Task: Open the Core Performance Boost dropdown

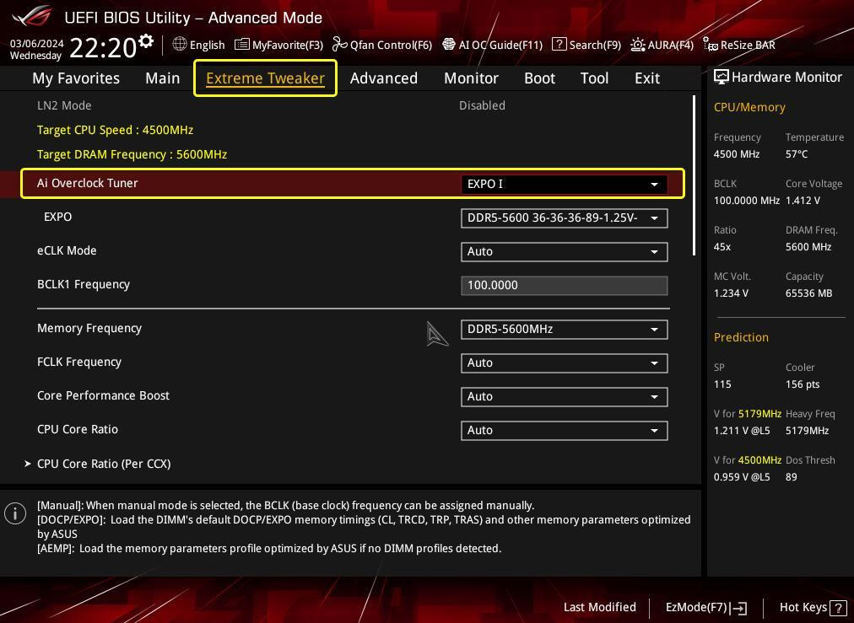Action: click(x=564, y=396)
